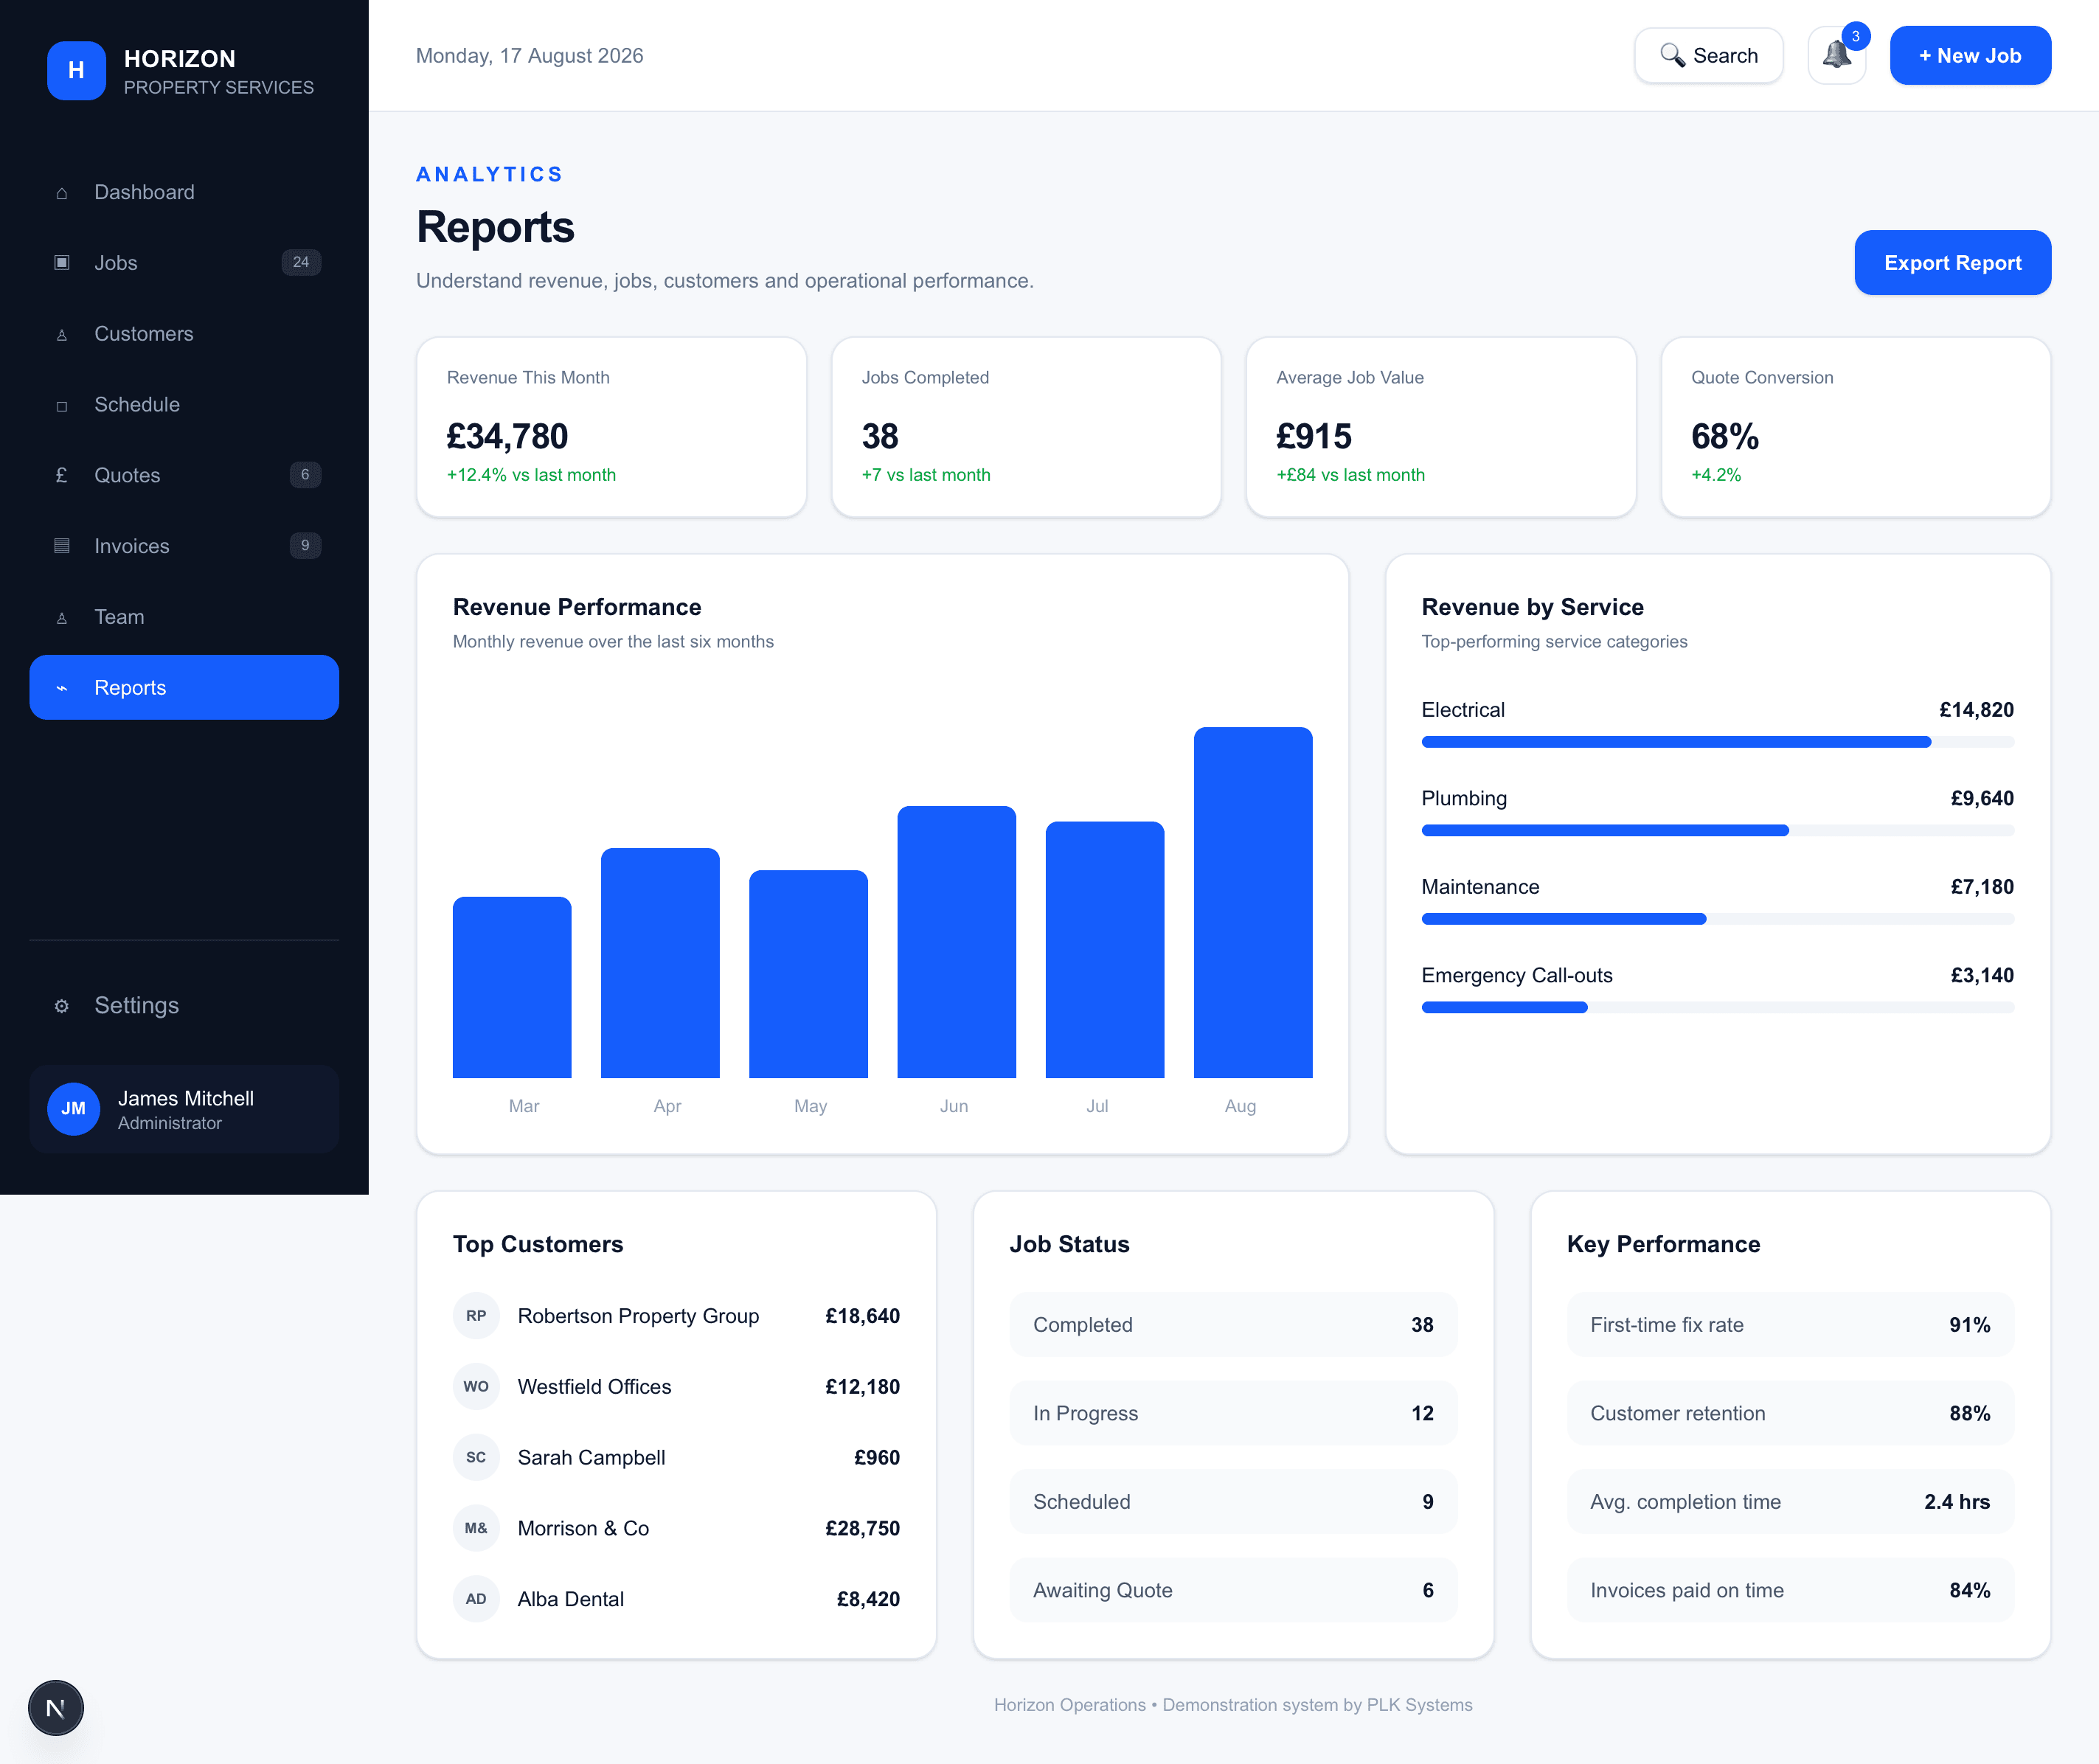
Task: Click the Customers person icon
Action: pyautogui.click(x=62, y=335)
